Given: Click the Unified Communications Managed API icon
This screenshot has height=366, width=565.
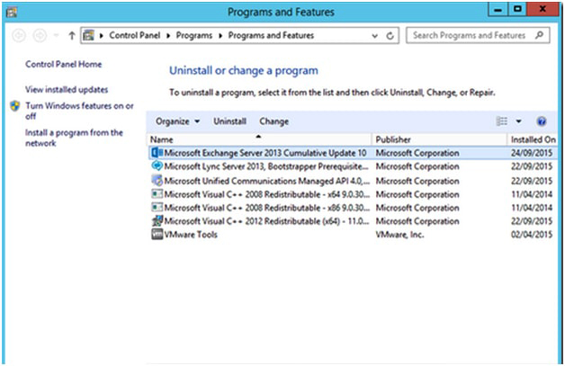Looking at the screenshot, I should coord(157,180).
